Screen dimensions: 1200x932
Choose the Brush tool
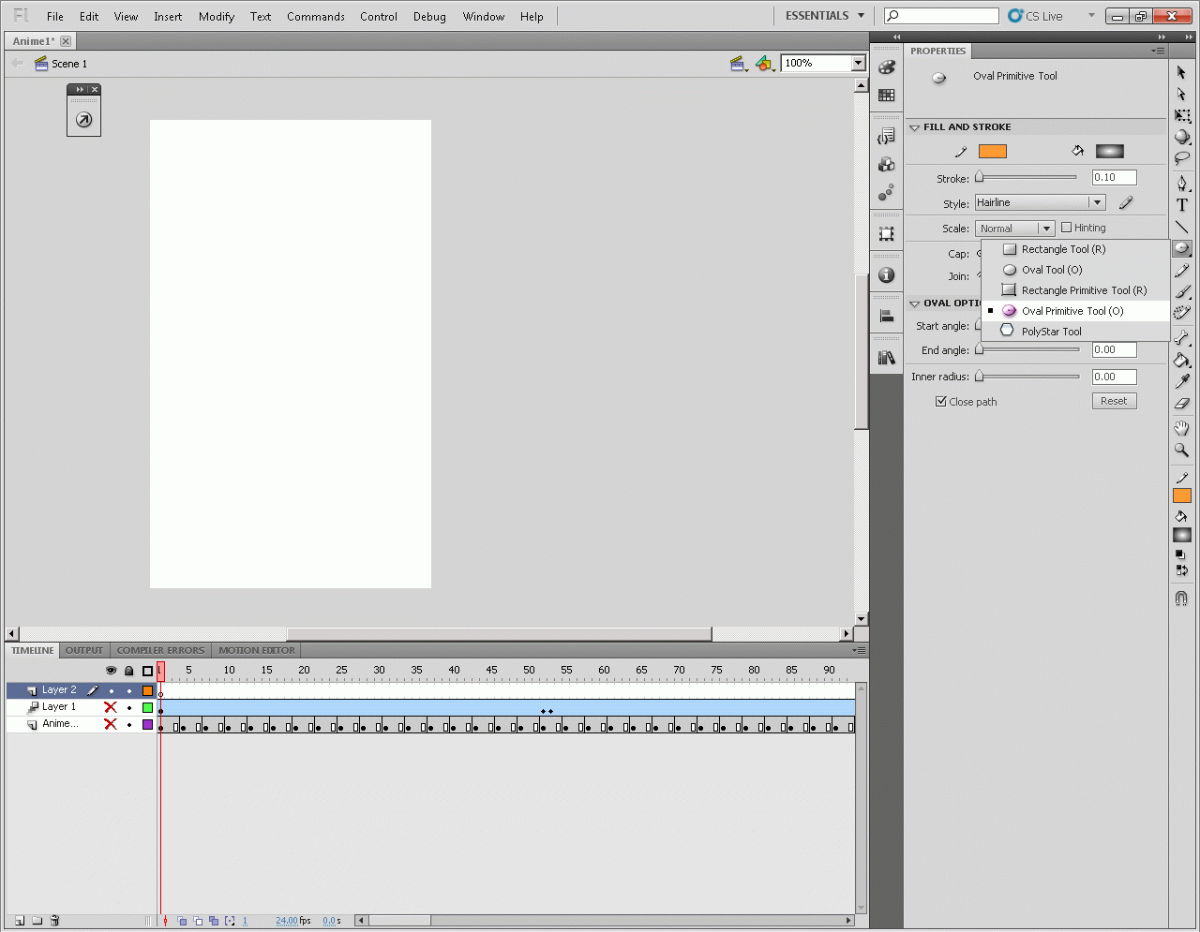[x=1181, y=291]
